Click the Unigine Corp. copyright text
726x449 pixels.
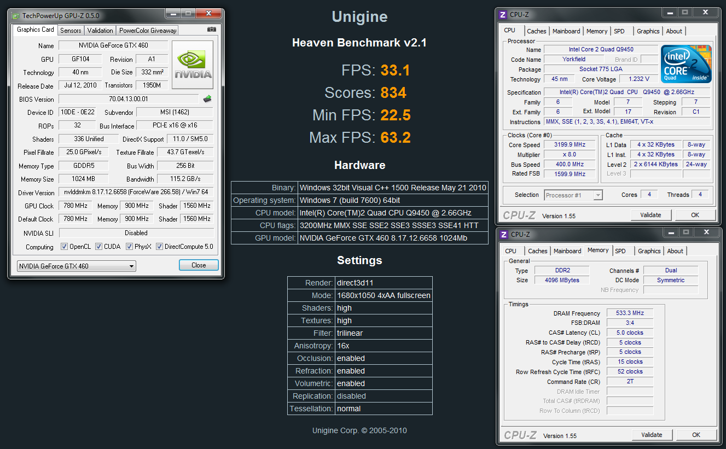point(359,430)
